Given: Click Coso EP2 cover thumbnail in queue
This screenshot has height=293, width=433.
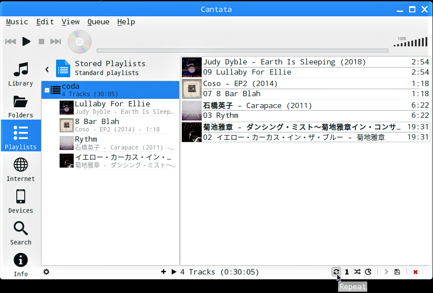Looking at the screenshot, I should tap(192, 89).
